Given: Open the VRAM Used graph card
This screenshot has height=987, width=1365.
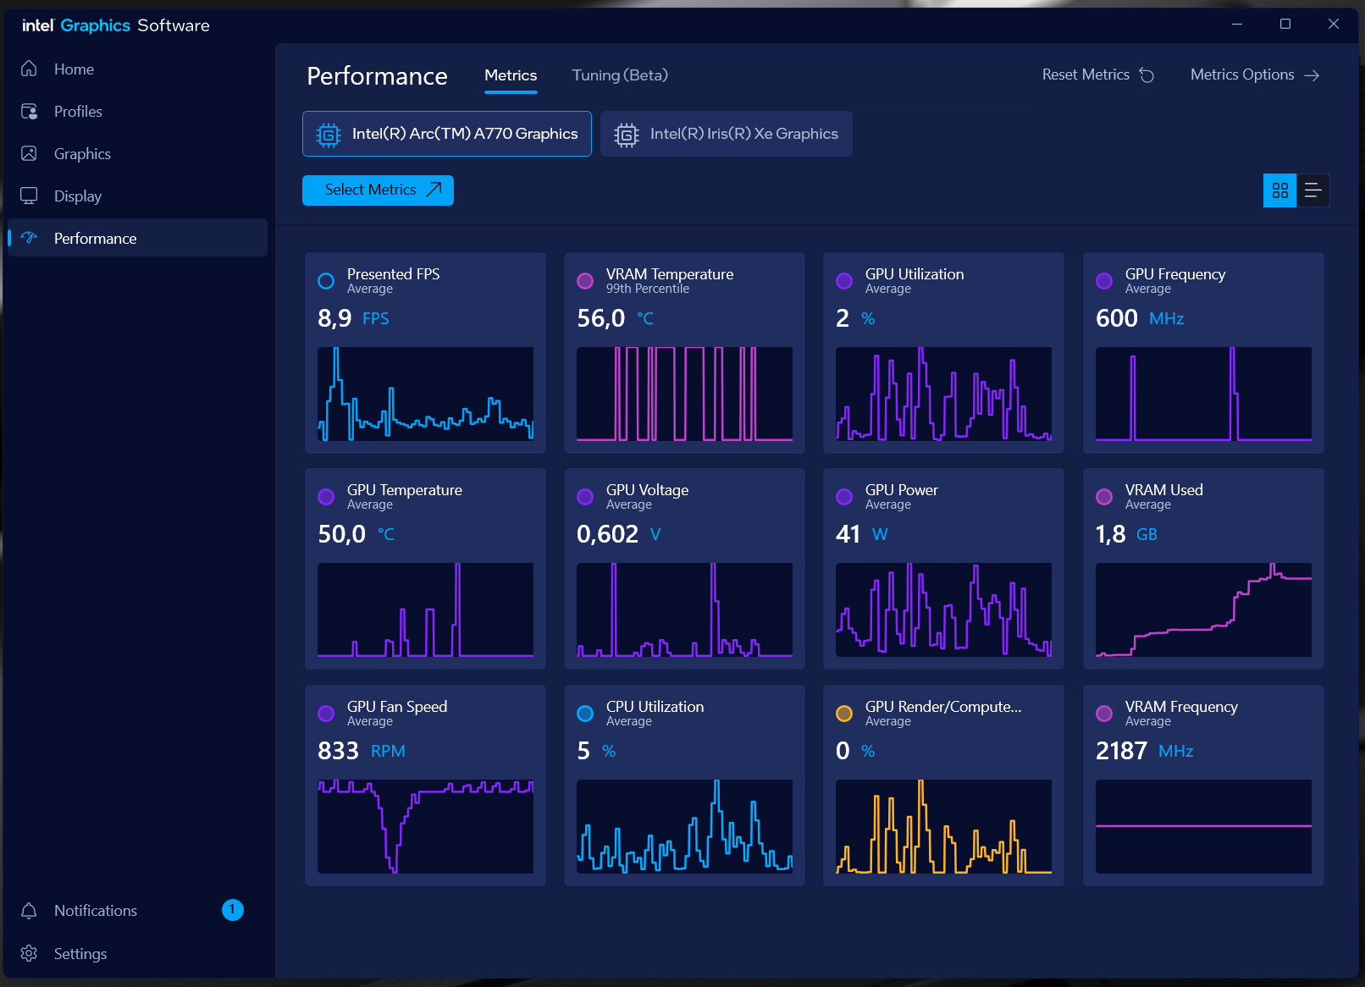Looking at the screenshot, I should (x=1203, y=569).
